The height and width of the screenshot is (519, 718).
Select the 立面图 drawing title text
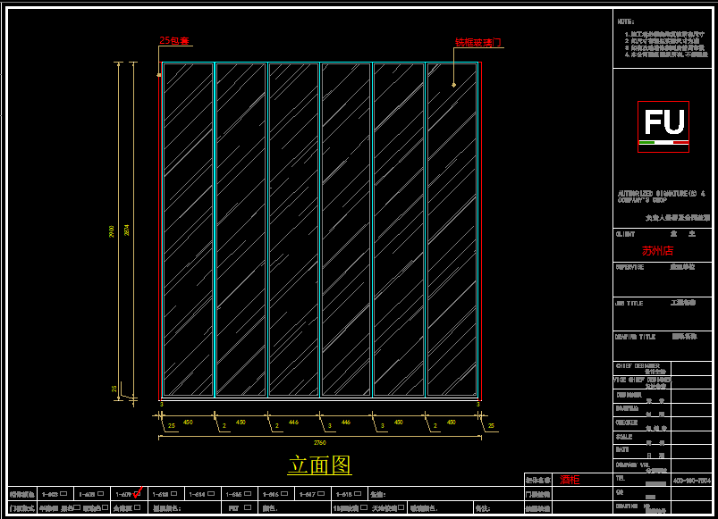[x=319, y=465]
